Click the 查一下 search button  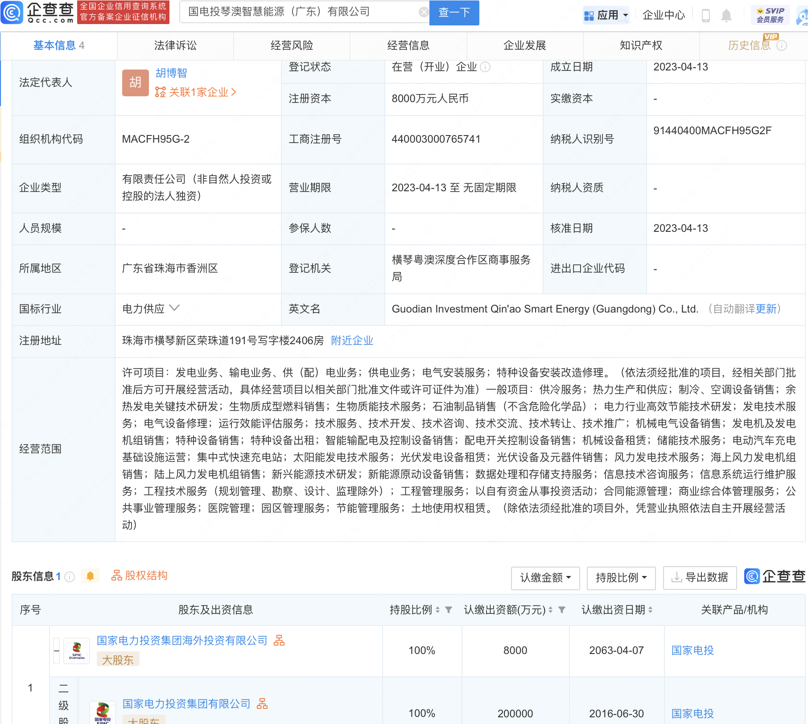click(x=453, y=12)
